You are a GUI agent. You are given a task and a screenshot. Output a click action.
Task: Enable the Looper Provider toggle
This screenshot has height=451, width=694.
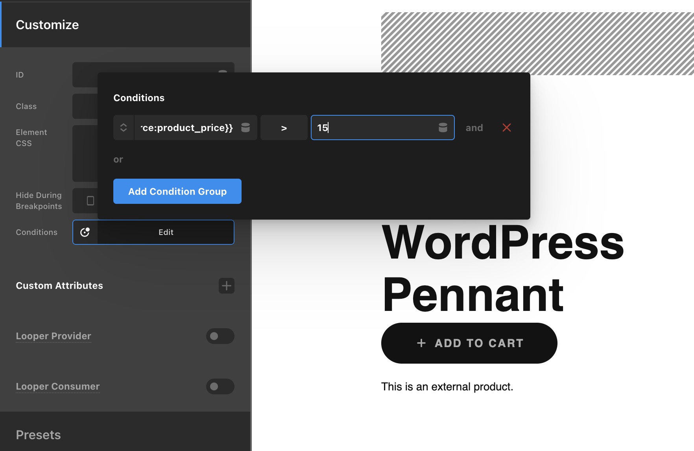click(220, 336)
